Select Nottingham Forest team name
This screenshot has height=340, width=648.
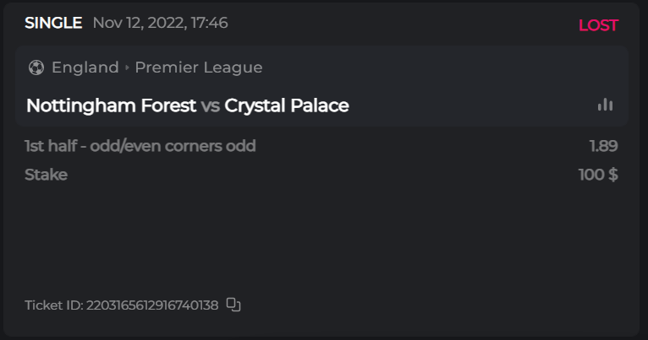(x=111, y=105)
